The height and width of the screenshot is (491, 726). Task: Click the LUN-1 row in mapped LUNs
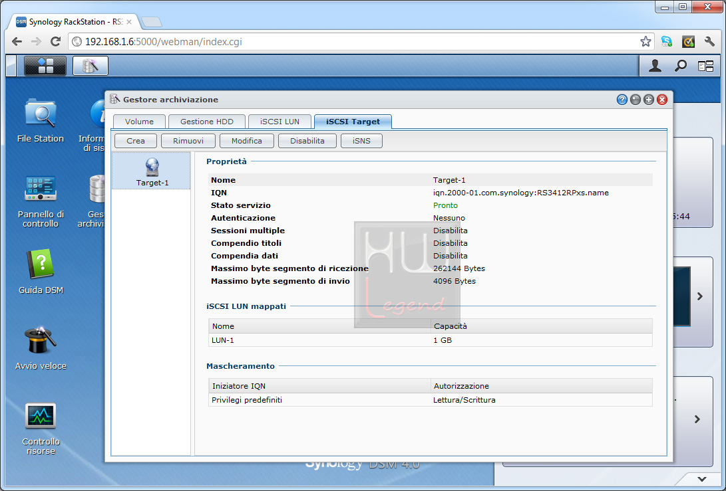(430, 340)
